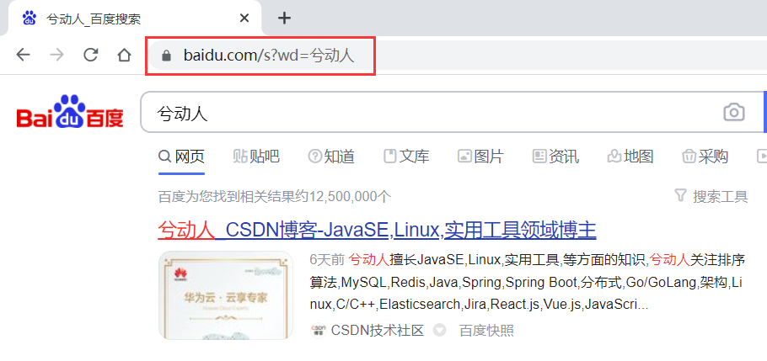Click the funnel icon beside 搜索工具
Image resolution: width=767 pixels, height=361 pixels.
coord(680,196)
